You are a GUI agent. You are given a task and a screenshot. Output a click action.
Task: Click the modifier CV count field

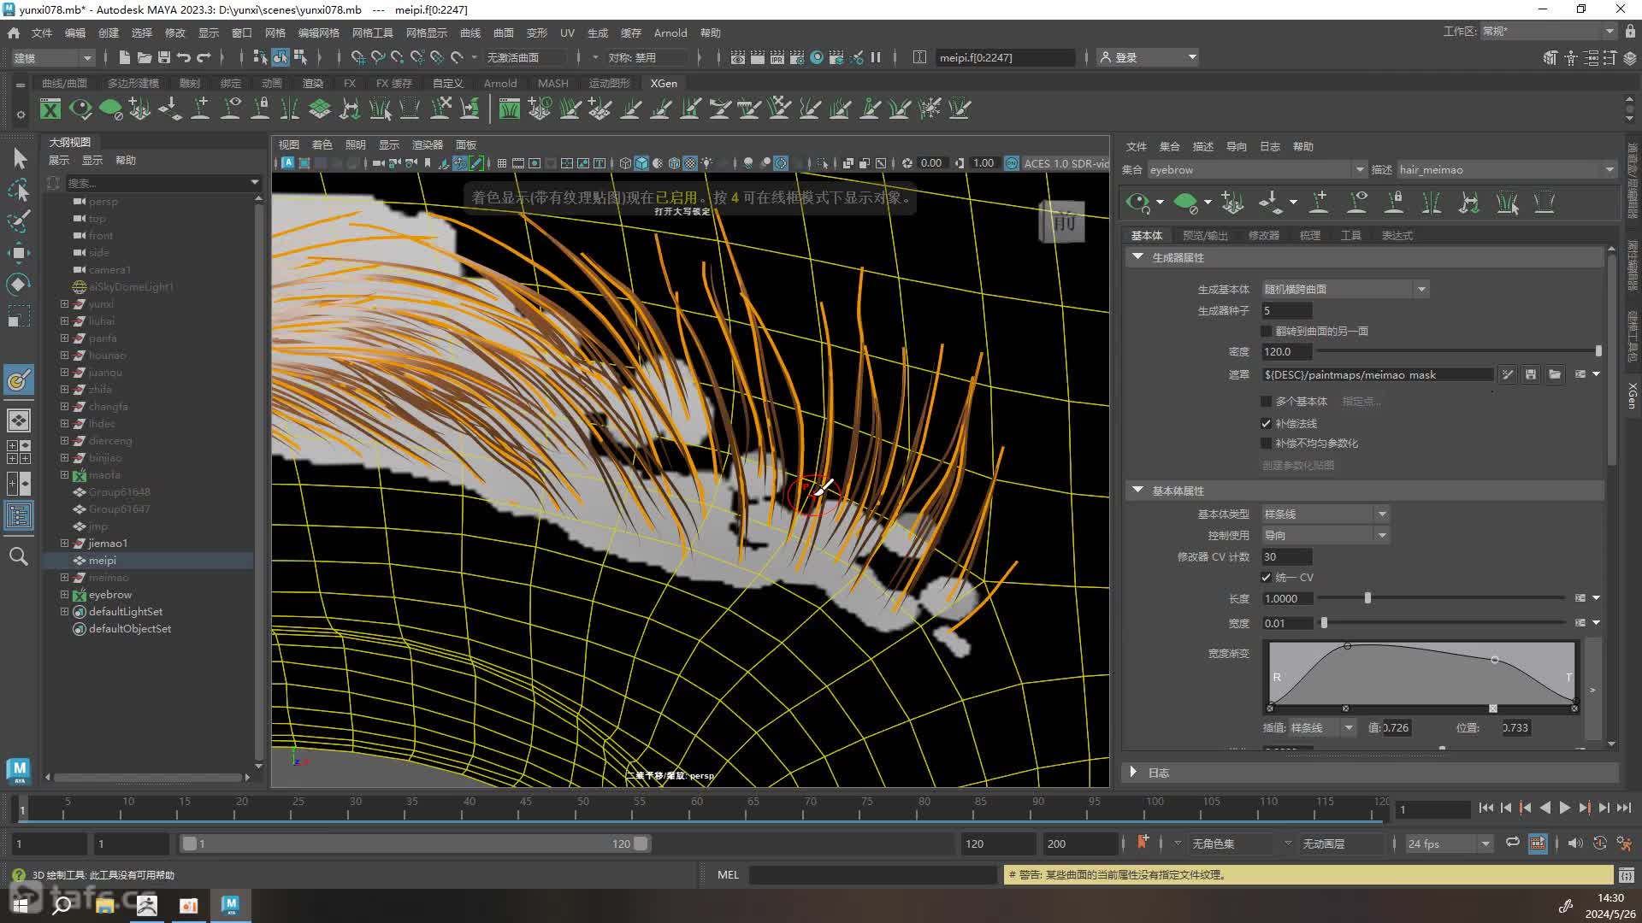pos(1287,556)
